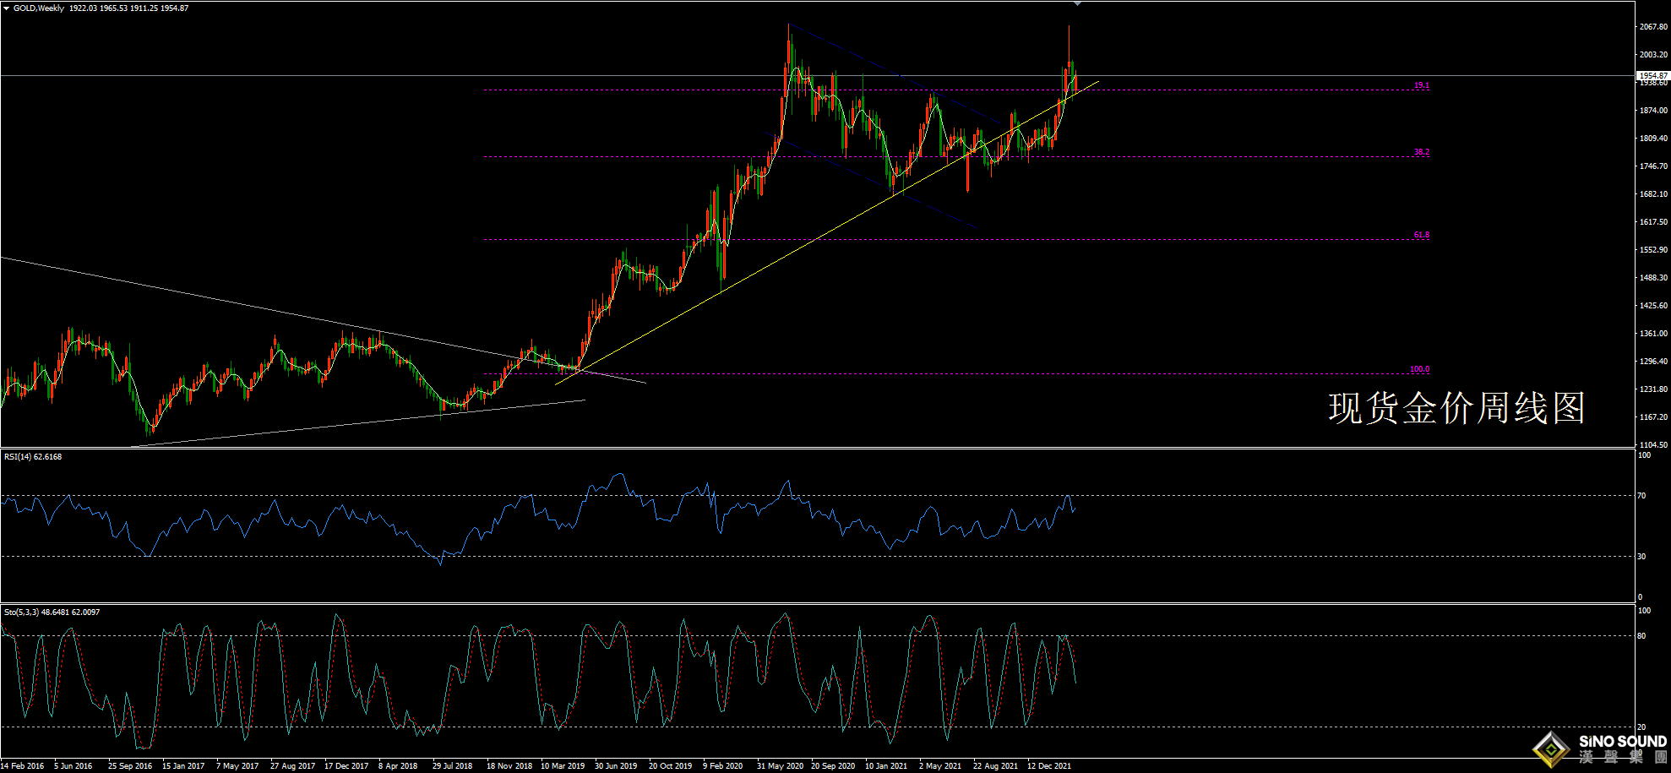This screenshot has width=1671, height=773.
Task: Open the dropdown arrow beside GOLD,Weekly
Action: pyautogui.click(x=7, y=8)
